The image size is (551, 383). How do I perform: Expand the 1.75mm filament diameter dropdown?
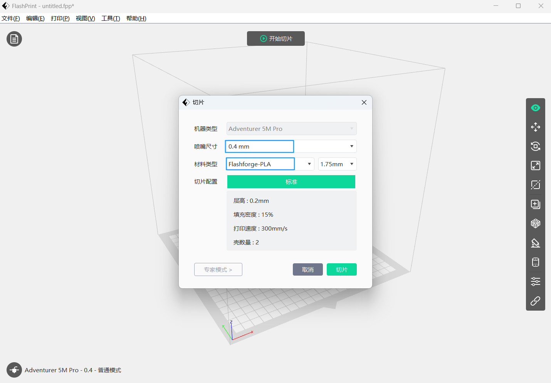(x=351, y=164)
